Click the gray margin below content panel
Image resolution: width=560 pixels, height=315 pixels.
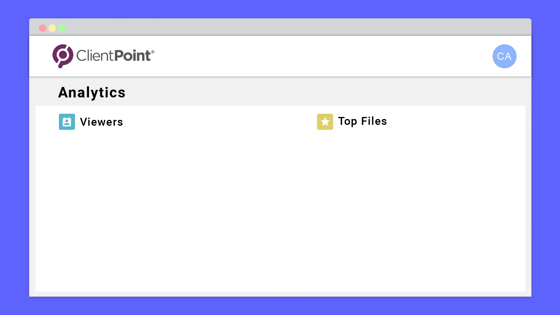(x=280, y=294)
